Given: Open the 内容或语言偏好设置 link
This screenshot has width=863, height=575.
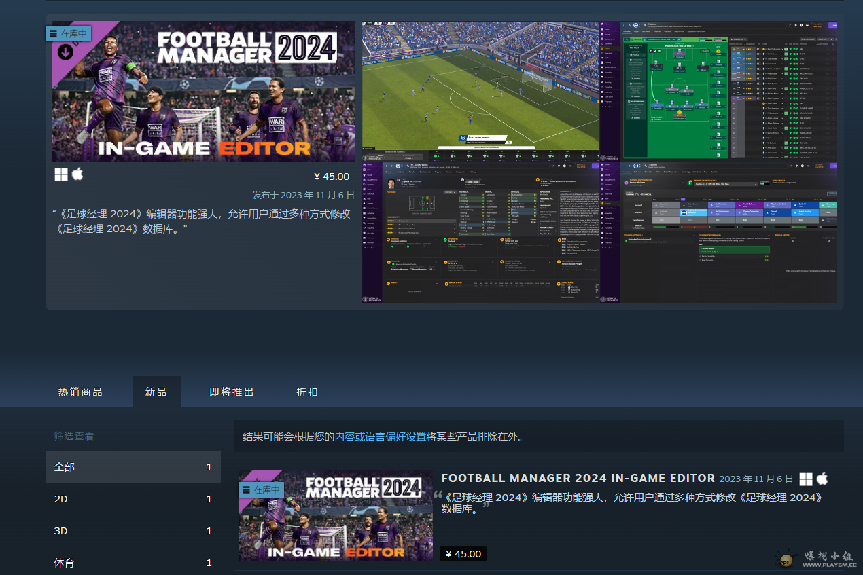Looking at the screenshot, I should click(x=380, y=437).
